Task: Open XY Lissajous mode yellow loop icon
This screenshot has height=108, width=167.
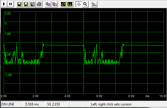Action: (x=63, y=4)
